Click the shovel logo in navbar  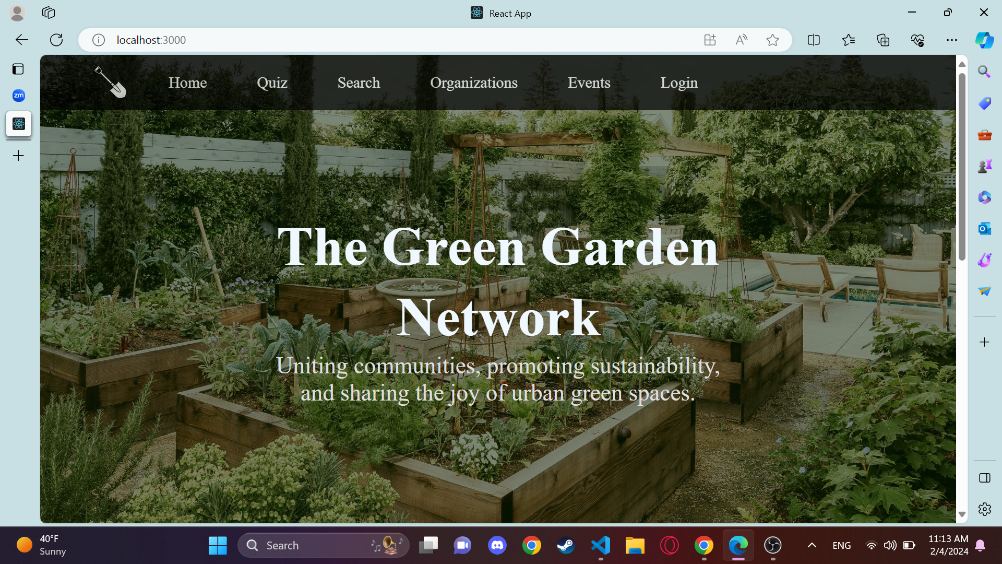[x=110, y=83]
